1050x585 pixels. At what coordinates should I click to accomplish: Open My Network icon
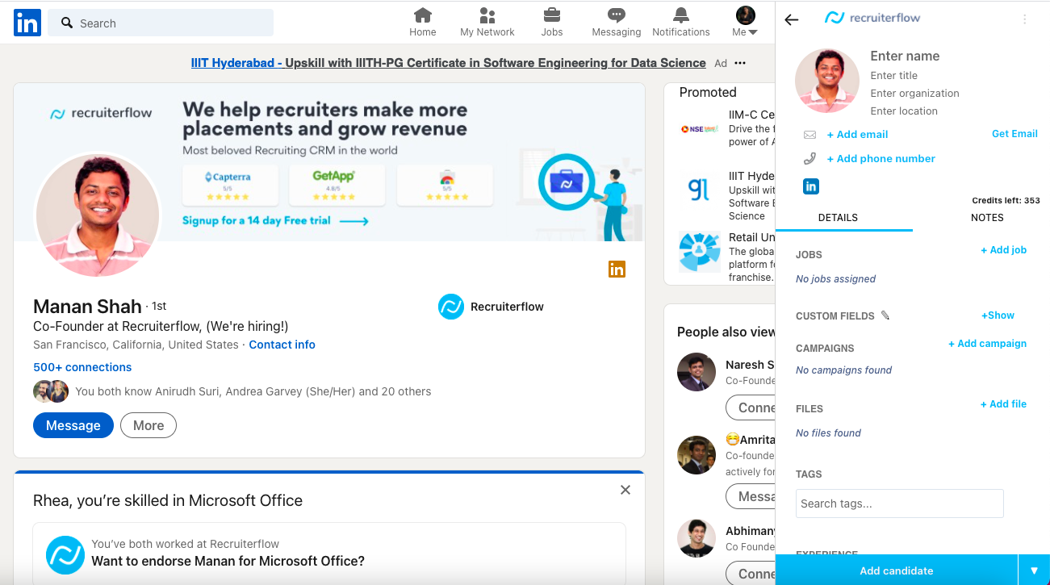coord(487,23)
